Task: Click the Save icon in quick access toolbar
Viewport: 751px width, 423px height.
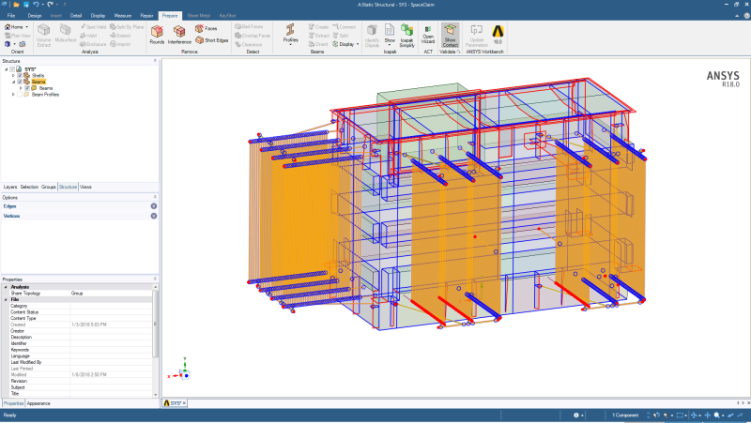Action: click(x=26, y=5)
